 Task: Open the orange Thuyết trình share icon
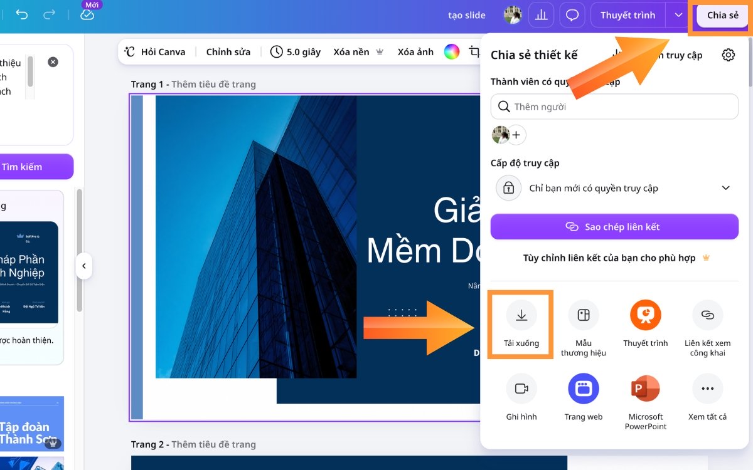click(x=646, y=316)
